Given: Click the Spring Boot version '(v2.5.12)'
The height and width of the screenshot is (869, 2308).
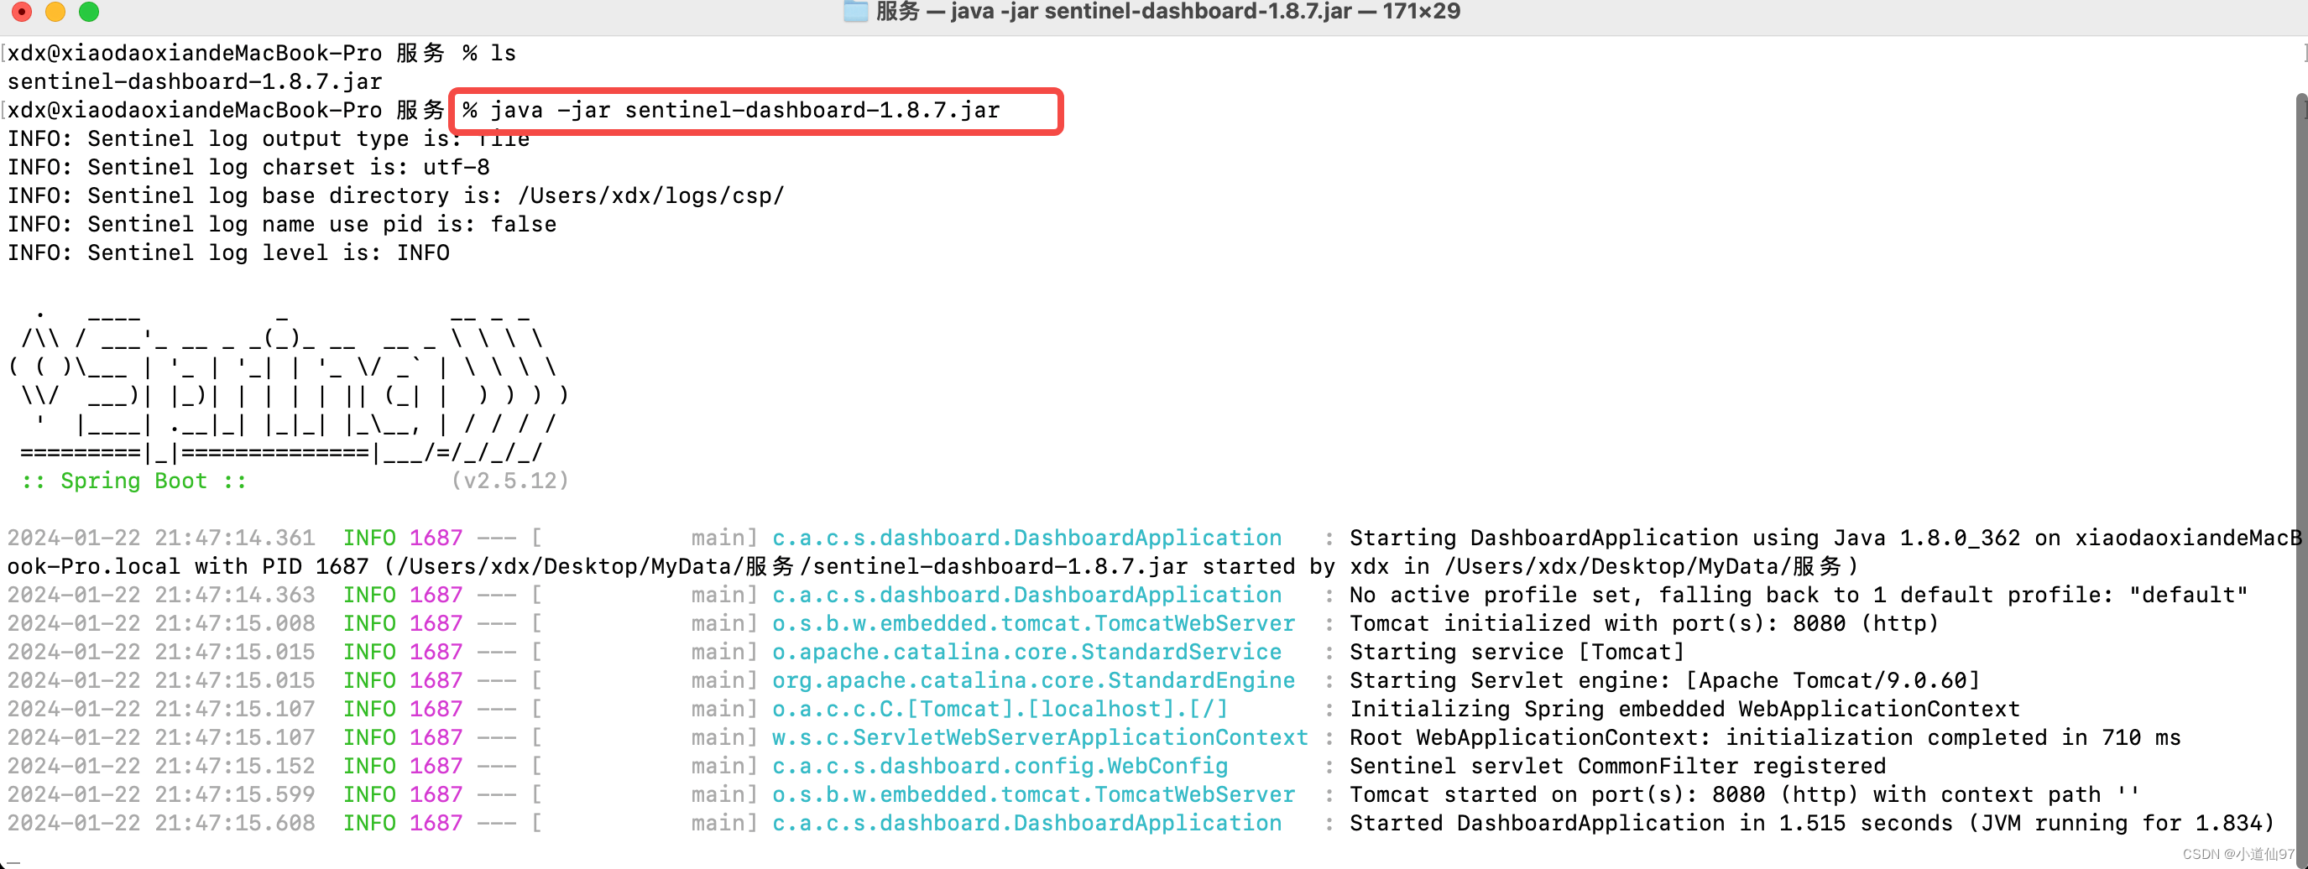Looking at the screenshot, I should tap(509, 481).
